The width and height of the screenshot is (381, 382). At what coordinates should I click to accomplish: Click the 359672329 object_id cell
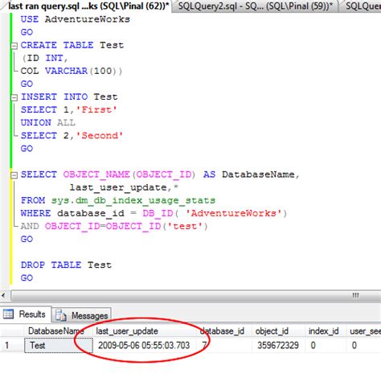[278, 345]
